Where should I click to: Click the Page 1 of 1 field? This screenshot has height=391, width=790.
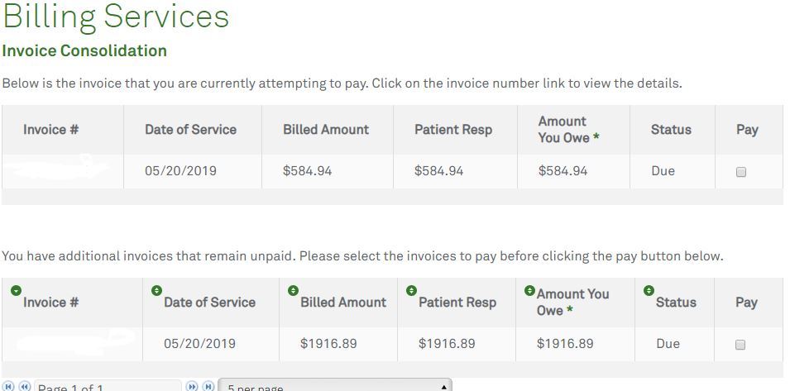tap(108, 385)
